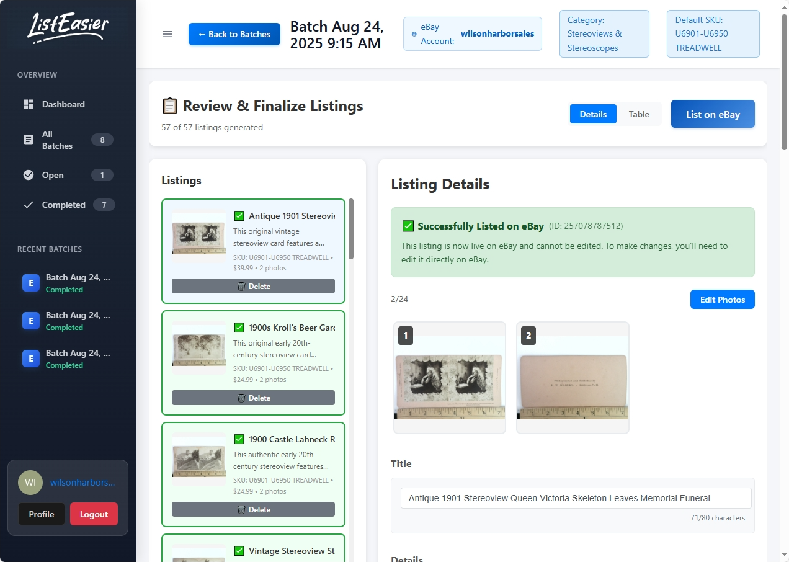
Task: Open the first recent Batch Aug 24 entry
Action: [68, 283]
